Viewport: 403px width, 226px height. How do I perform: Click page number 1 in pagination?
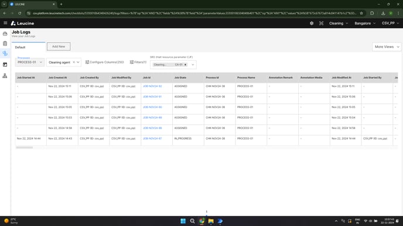coord(206,212)
